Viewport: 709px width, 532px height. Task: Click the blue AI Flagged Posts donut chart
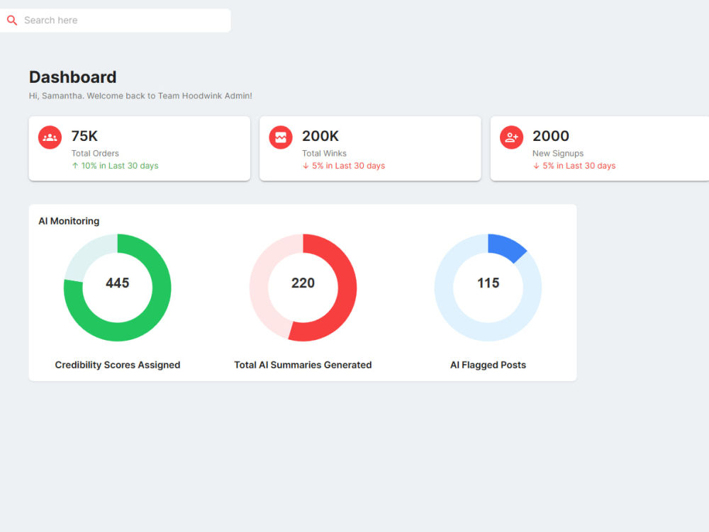tap(489, 287)
